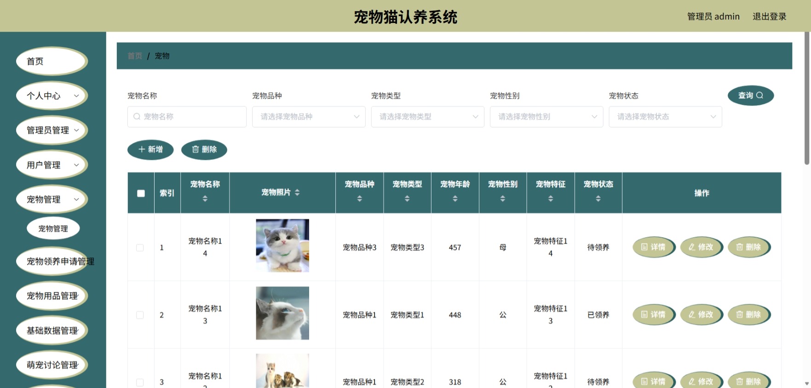Sort table by 宠物类型 column arrows
811x388 pixels.
click(x=407, y=199)
